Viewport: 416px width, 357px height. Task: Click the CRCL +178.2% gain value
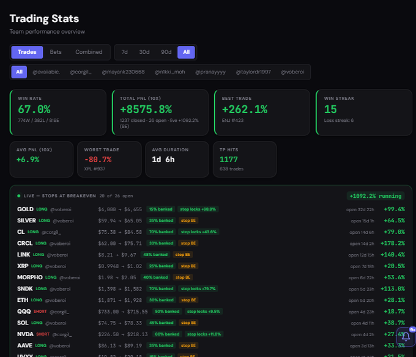393,243
